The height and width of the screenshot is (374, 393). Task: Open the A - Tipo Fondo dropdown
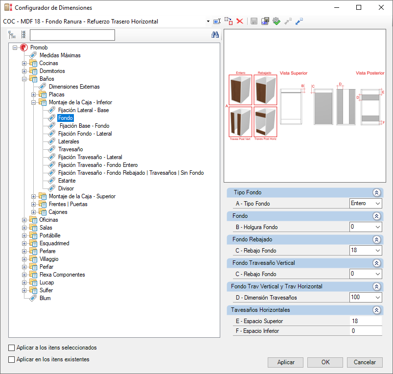point(378,203)
